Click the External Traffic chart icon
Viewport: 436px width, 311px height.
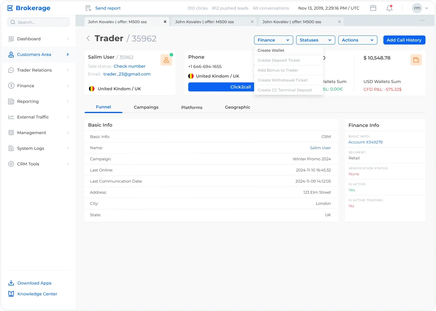point(11,117)
